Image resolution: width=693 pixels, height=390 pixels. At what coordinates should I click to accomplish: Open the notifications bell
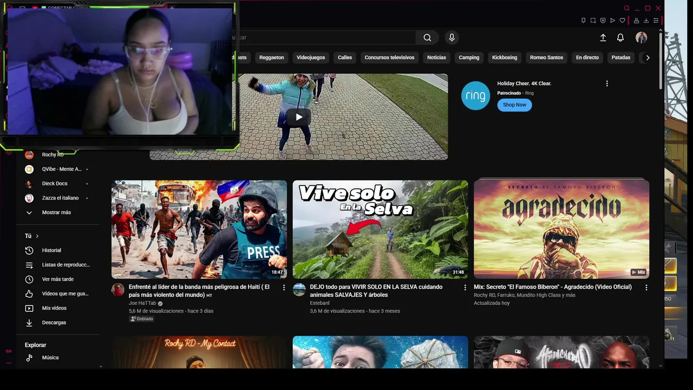(x=620, y=37)
